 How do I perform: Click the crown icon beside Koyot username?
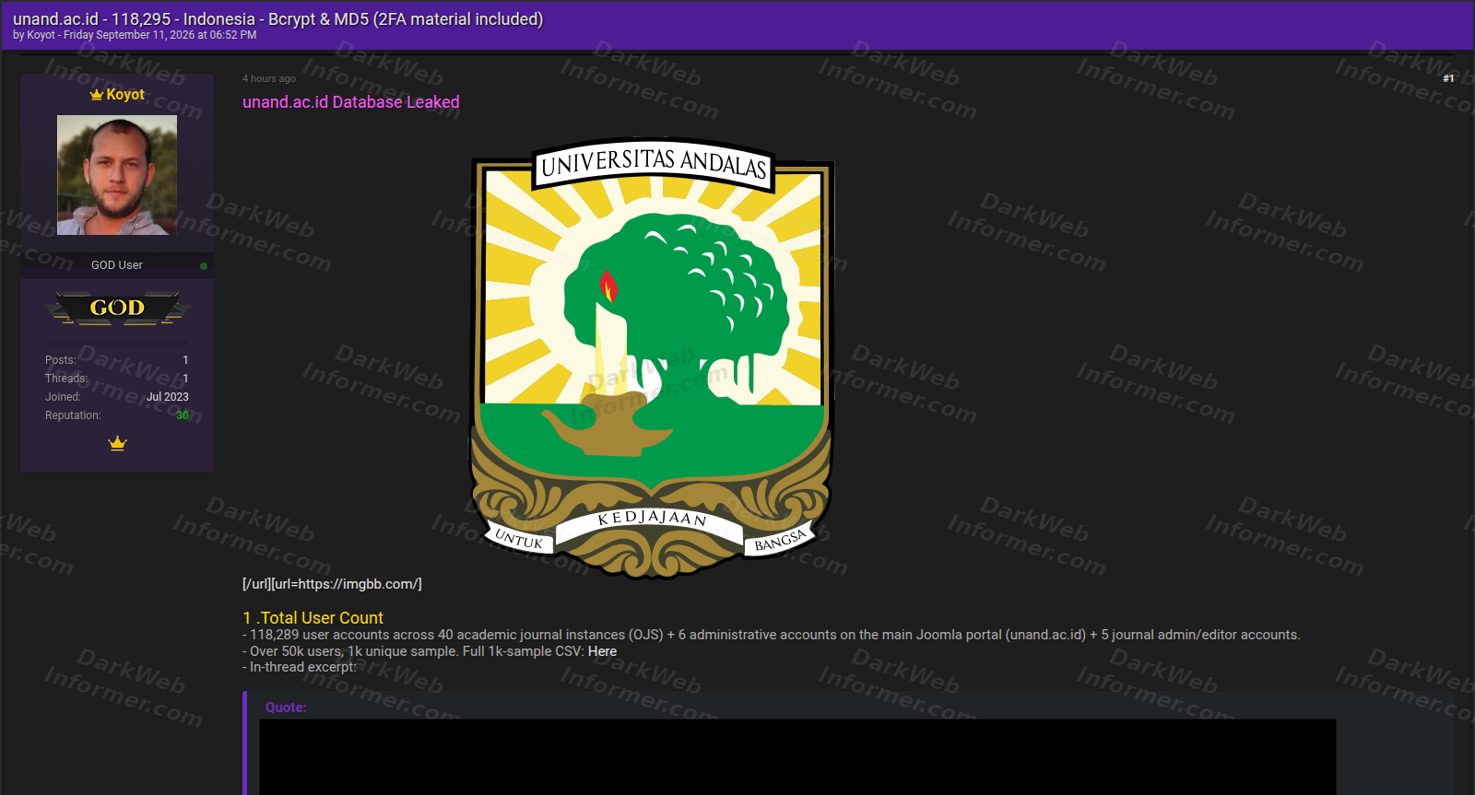(x=96, y=95)
